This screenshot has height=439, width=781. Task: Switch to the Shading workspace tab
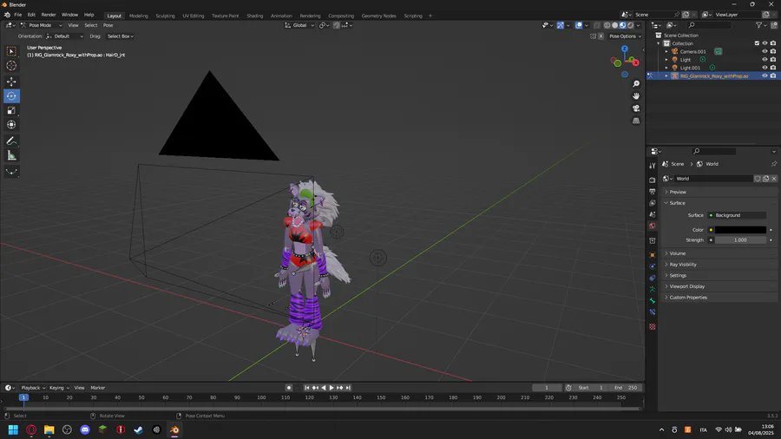coord(254,16)
